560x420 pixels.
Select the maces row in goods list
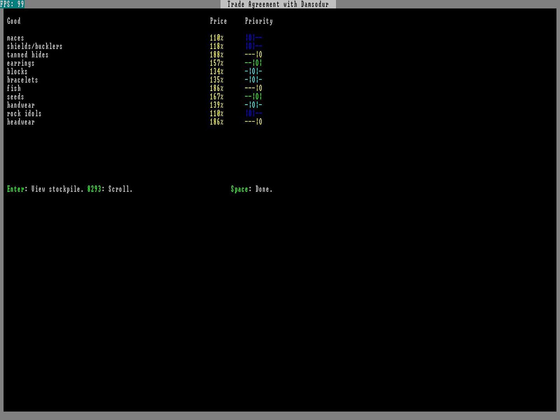coord(16,38)
